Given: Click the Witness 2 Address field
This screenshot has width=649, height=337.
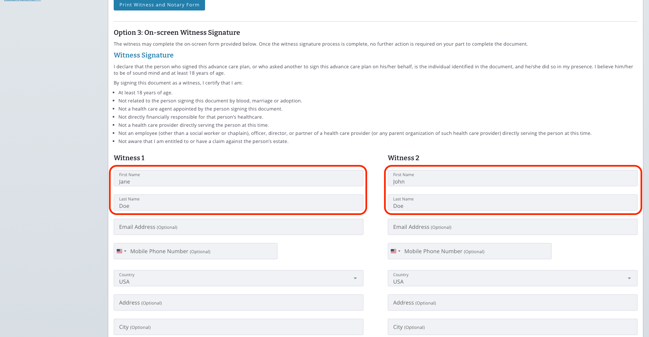Looking at the screenshot, I should coord(512,302).
